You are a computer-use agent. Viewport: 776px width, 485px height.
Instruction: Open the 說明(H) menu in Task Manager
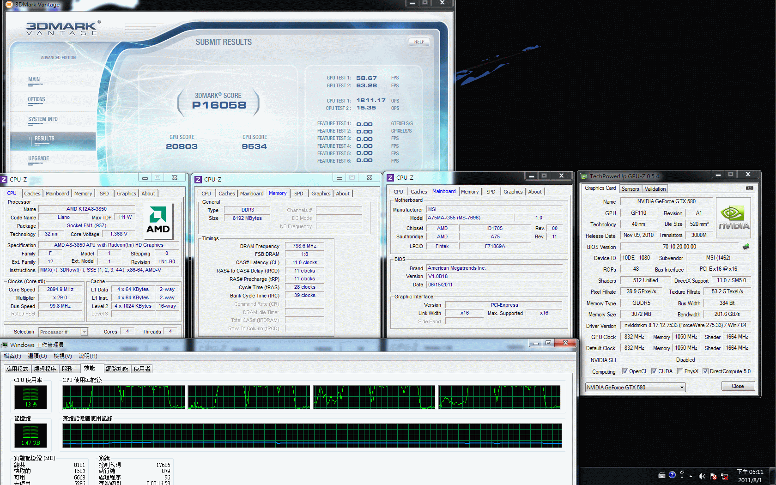point(88,356)
